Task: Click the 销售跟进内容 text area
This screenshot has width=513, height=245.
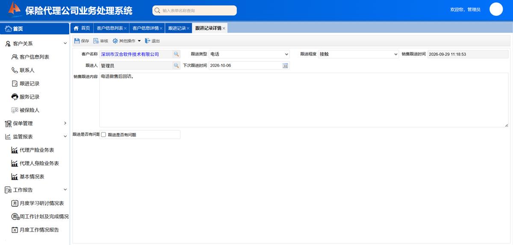Action: coord(304,100)
